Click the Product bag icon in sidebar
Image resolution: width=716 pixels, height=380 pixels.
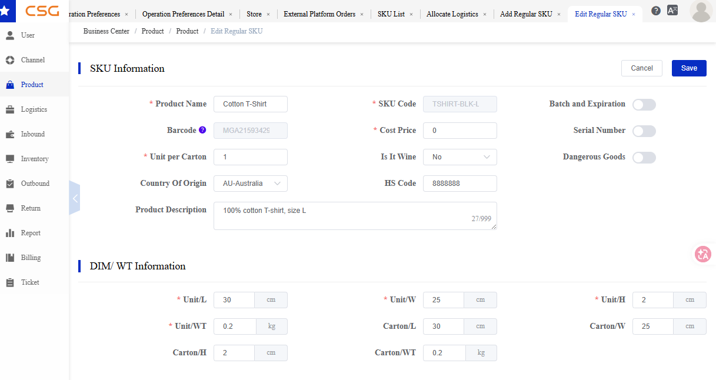tap(10, 85)
